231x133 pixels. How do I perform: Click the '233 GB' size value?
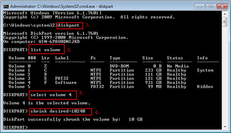pyautogui.click(x=153, y=70)
